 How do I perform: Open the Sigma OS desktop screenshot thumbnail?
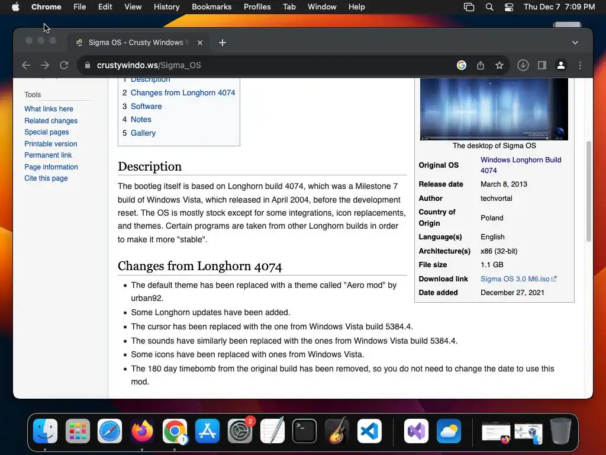coord(494,109)
